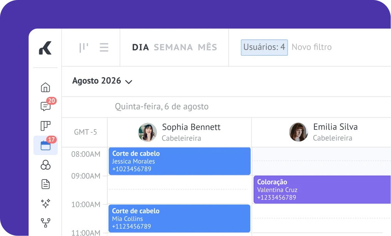
Task: Open the pipeline board icon
Action: click(x=45, y=126)
